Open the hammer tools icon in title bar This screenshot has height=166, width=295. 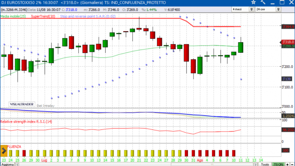(x=263, y=2)
